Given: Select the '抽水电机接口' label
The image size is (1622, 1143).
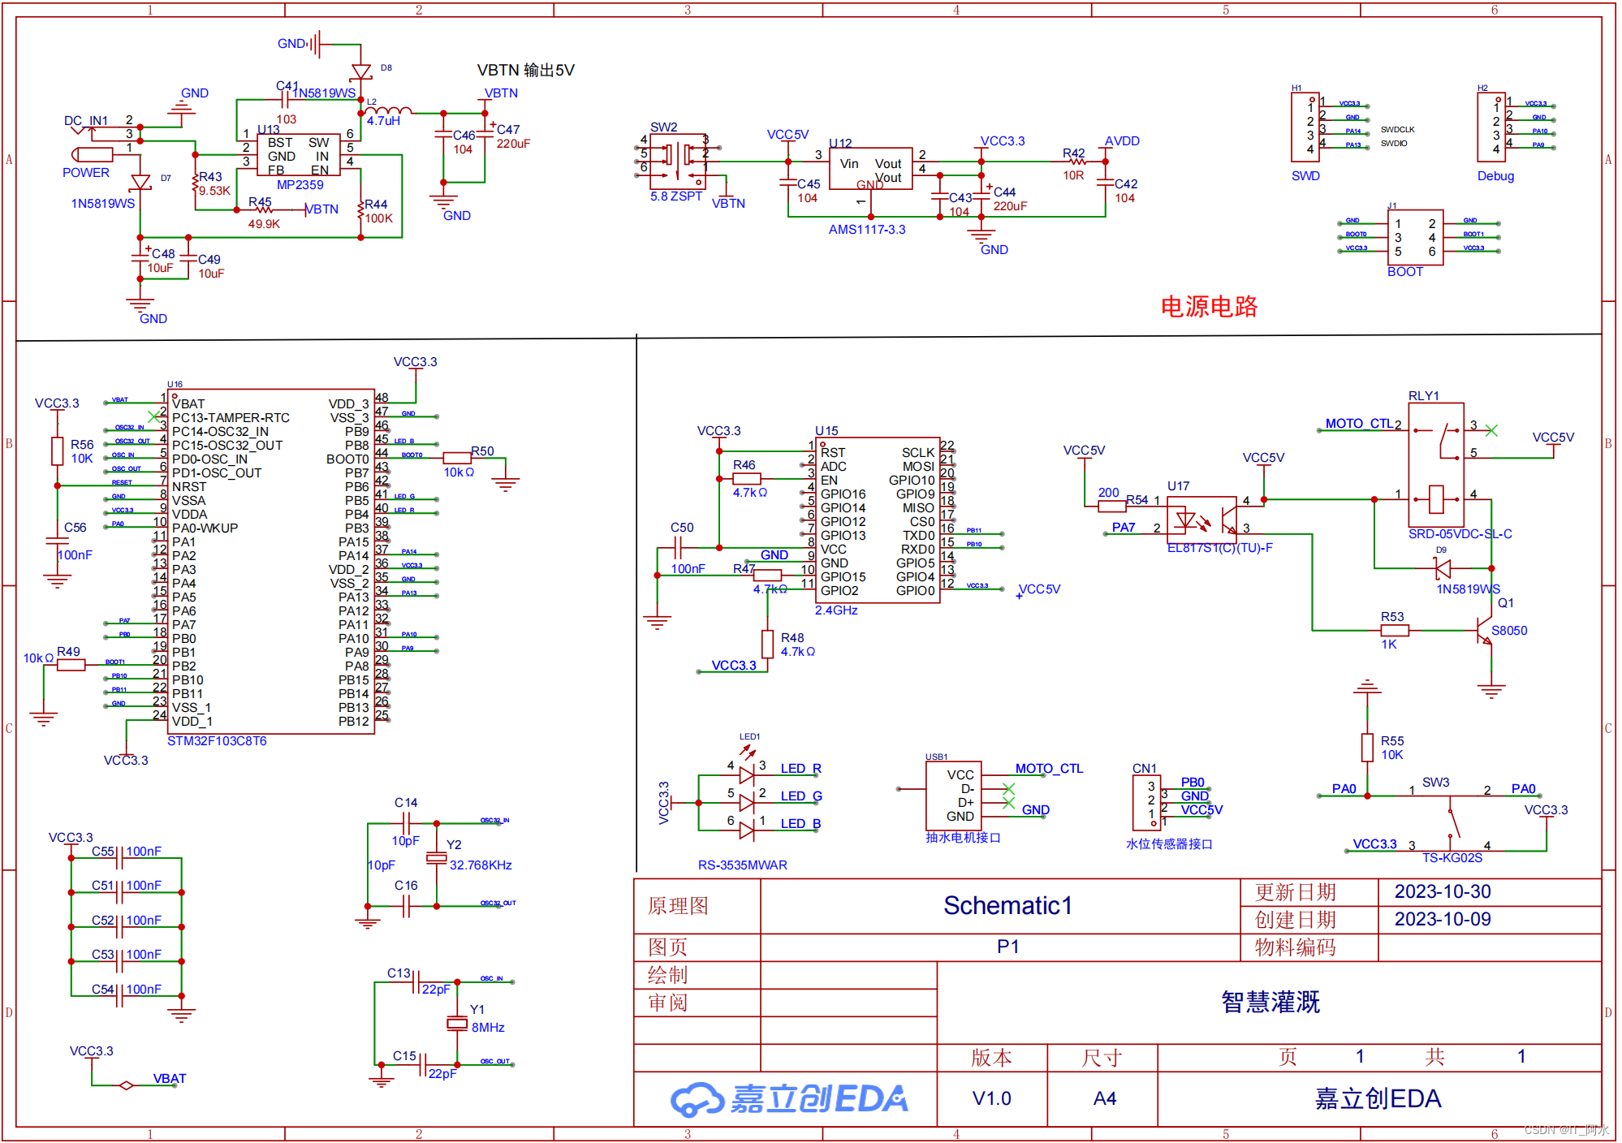Looking at the screenshot, I should (x=963, y=838).
